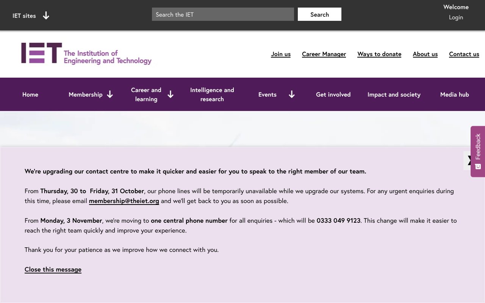
Task: Open the Contact us page
Action: tap(464, 54)
